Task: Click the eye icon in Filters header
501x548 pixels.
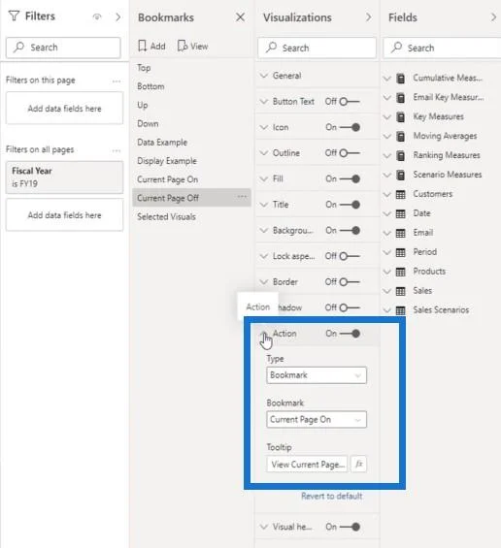Action: tap(97, 16)
